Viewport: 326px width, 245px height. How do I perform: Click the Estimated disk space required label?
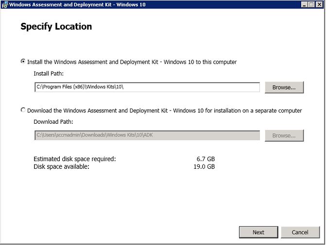75,159
